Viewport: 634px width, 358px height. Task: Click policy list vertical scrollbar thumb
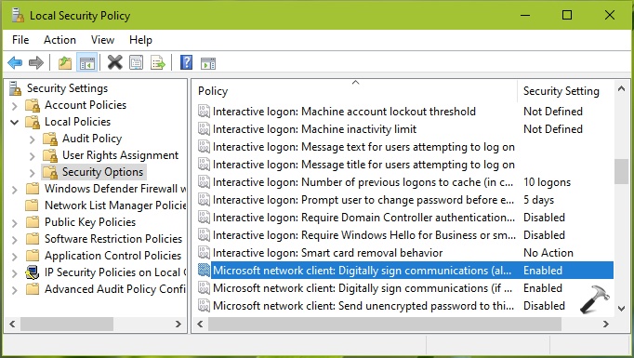point(622,171)
